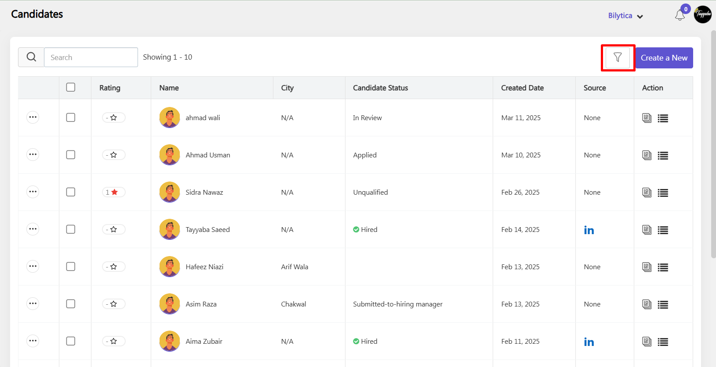
Task: Open list details icon for Hafeez Niazi
Action: (663, 267)
